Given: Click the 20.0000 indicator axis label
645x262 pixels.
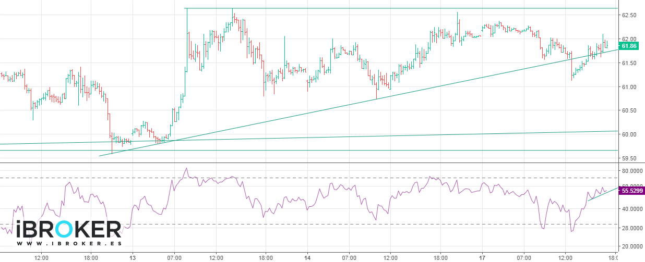Looking at the screenshot, I should 632,246.
